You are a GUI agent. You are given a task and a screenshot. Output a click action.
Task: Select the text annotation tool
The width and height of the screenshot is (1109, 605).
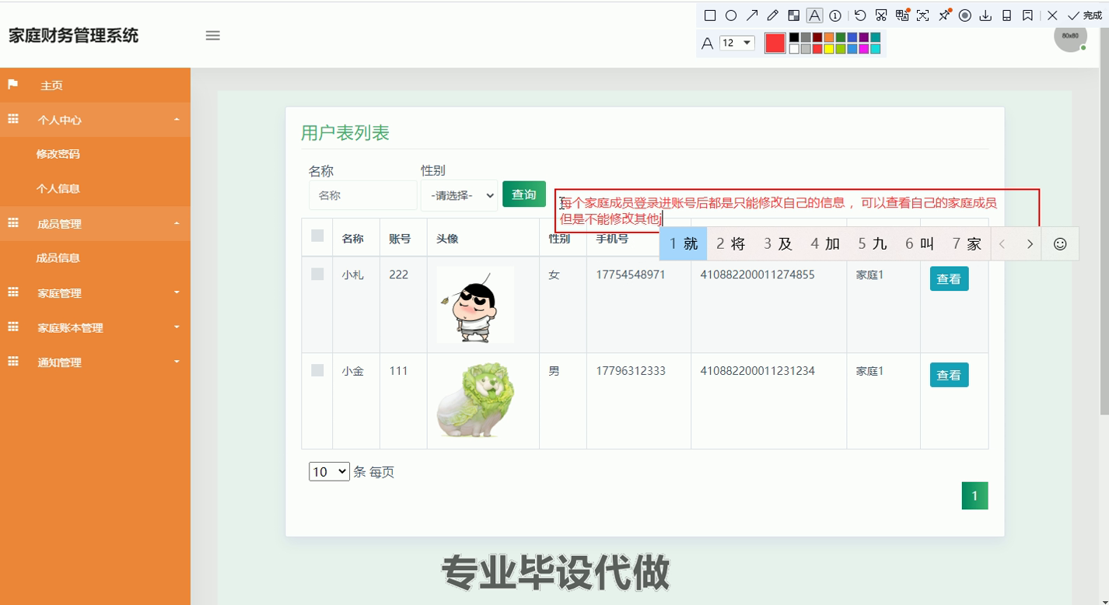click(x=814, y=16)
